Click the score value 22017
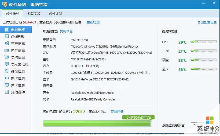 [x=79, y=112]
